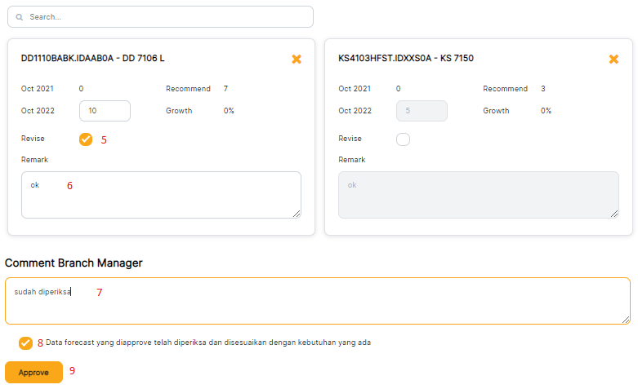Viewport: 638px width, 389px height.
Task: Toggle the data forecast confirmation checkbox
Action: point(25,343)
